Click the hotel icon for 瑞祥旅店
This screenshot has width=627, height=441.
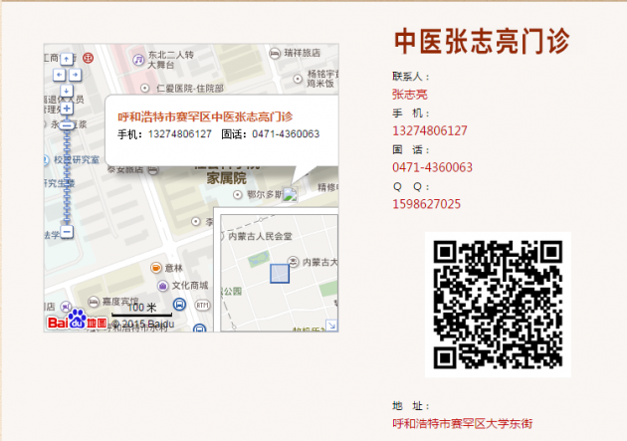coord(275,53)
